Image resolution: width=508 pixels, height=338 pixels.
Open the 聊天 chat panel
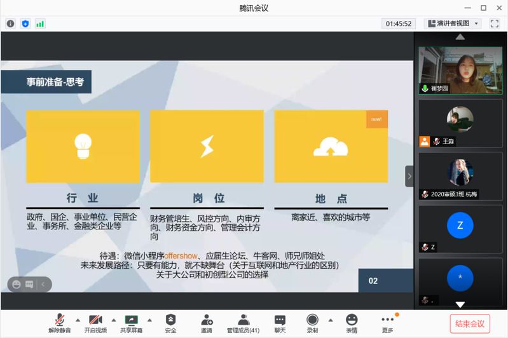(280, 323)
